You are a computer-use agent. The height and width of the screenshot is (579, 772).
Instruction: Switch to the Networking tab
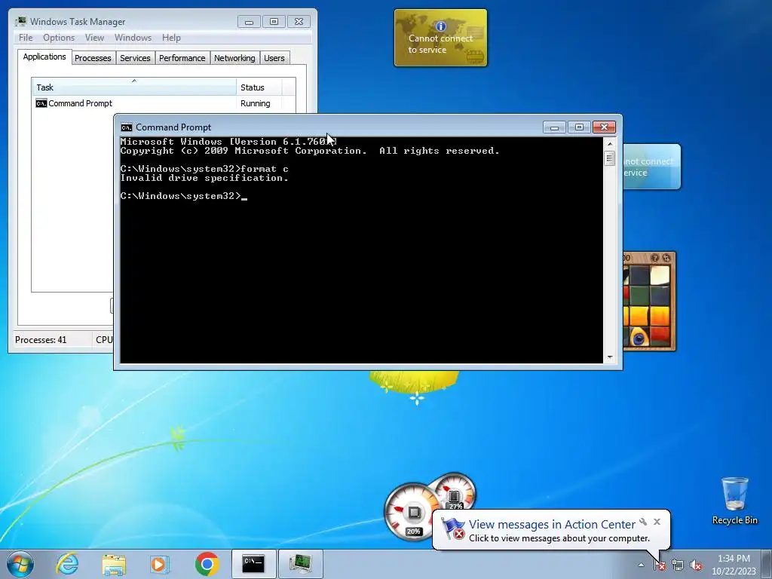(234, 58)
